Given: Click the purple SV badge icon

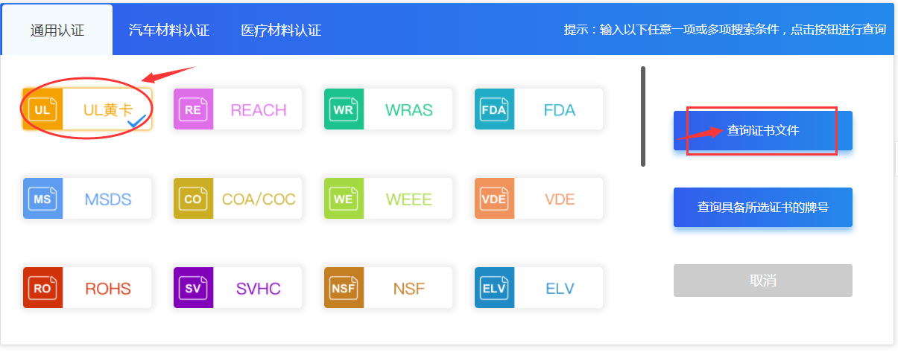Looking at the screenshot, I should pos(193,288).
